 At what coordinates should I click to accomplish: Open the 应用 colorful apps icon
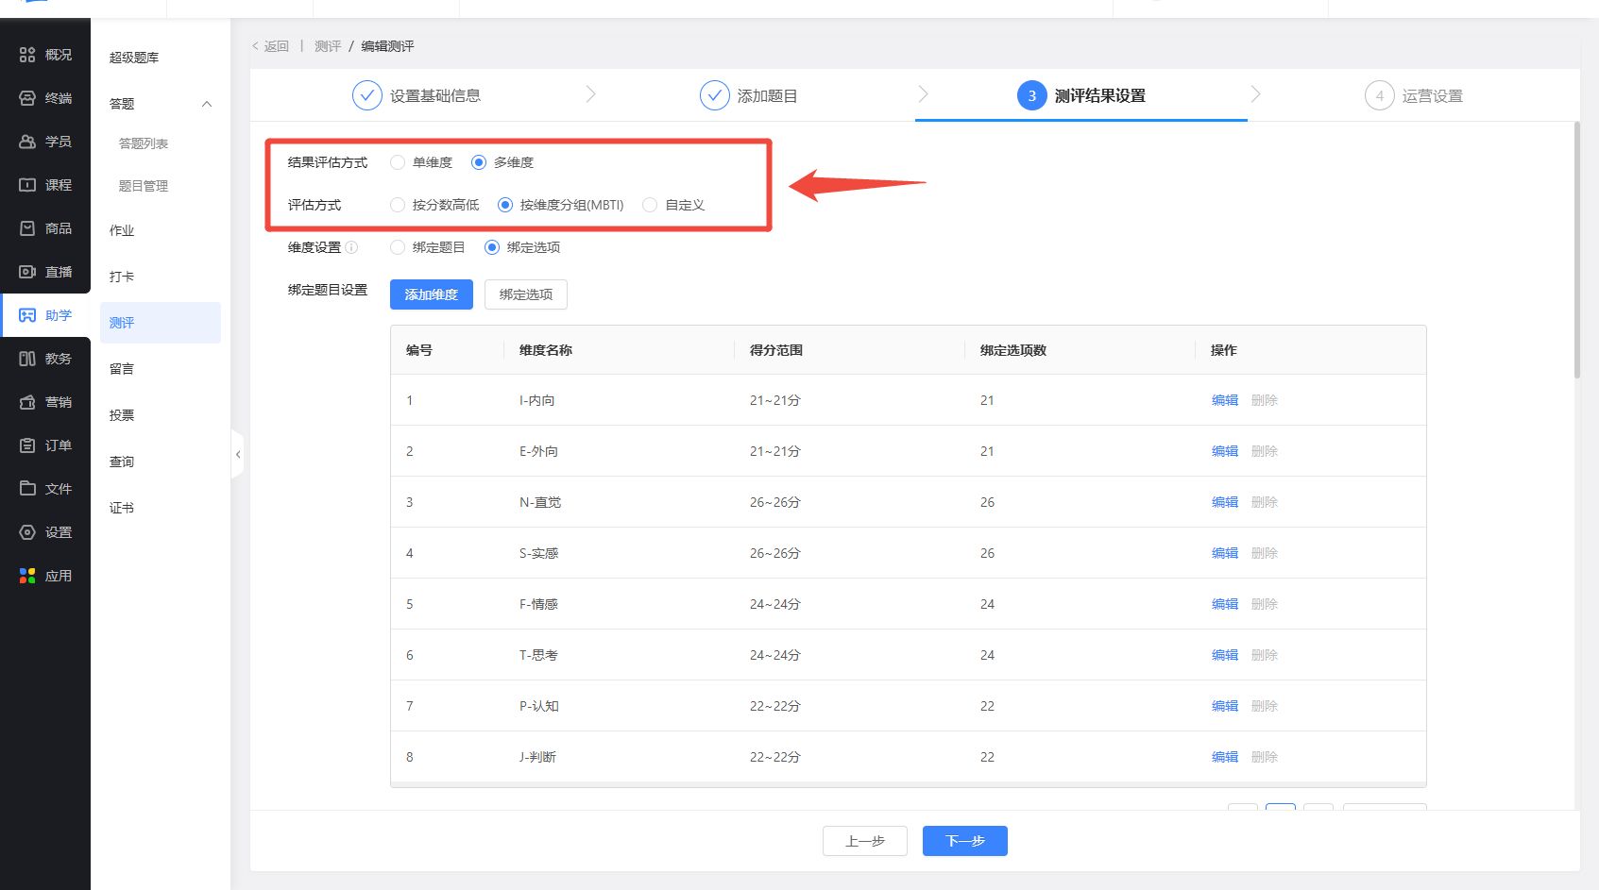pyautogui.click(x=27, y=576)
